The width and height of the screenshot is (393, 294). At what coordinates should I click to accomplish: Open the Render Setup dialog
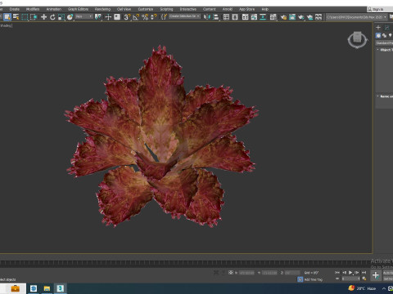(283, 17)
